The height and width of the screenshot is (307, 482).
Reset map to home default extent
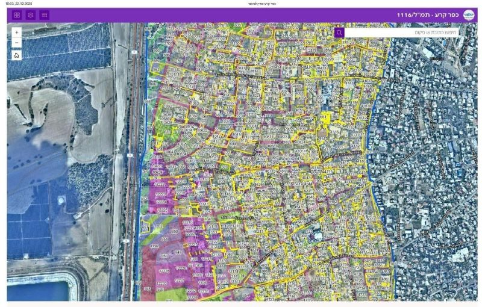coord(17,55)
